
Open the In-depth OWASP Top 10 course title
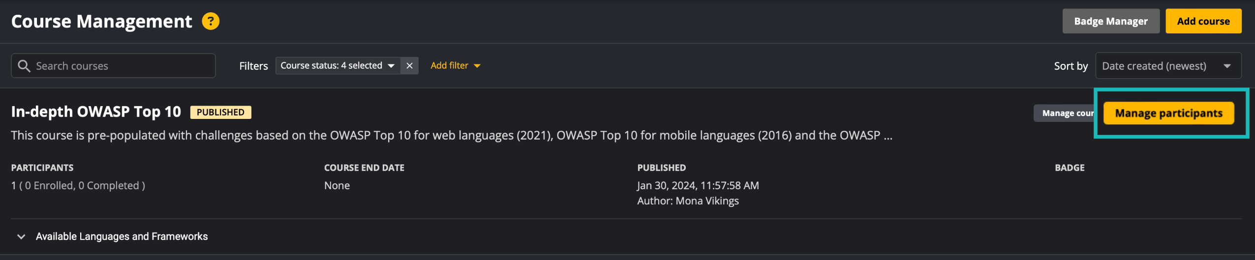pyautogui.click(x=96, y=112)
